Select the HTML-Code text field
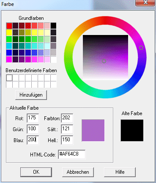Image resolution: width=156 pixels, height=183 pixels. (72, 154)
